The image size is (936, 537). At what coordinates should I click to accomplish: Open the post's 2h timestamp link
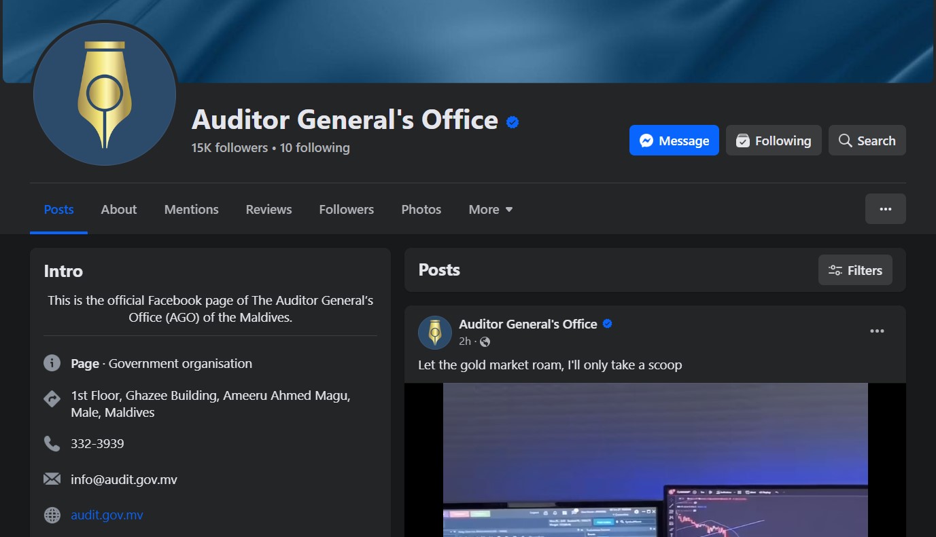[465, 341]
